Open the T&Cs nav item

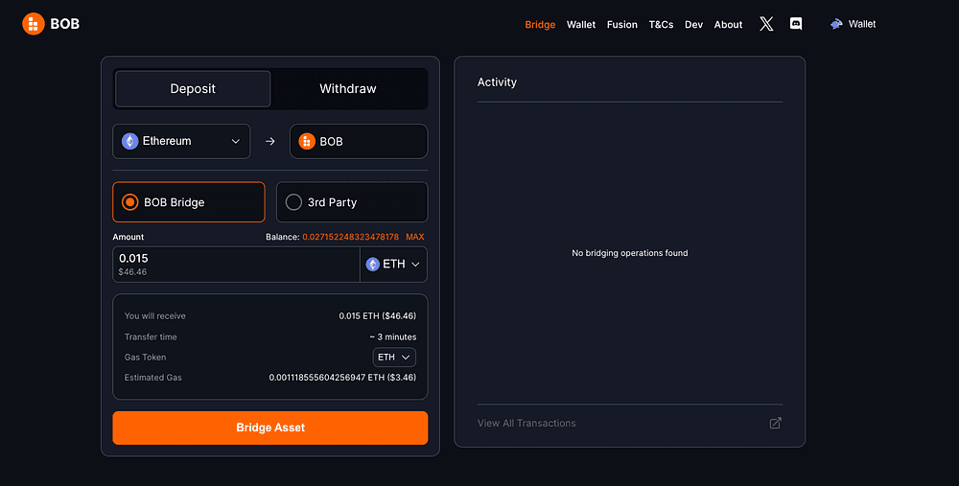click(661, 25)
